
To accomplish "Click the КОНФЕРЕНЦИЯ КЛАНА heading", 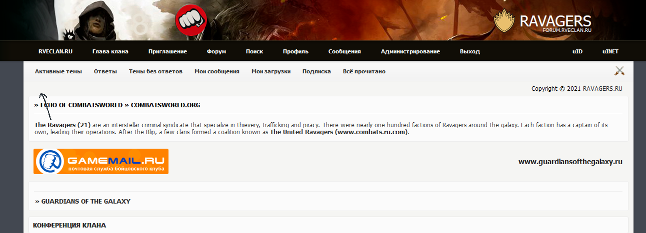I will tap(69, 226).
